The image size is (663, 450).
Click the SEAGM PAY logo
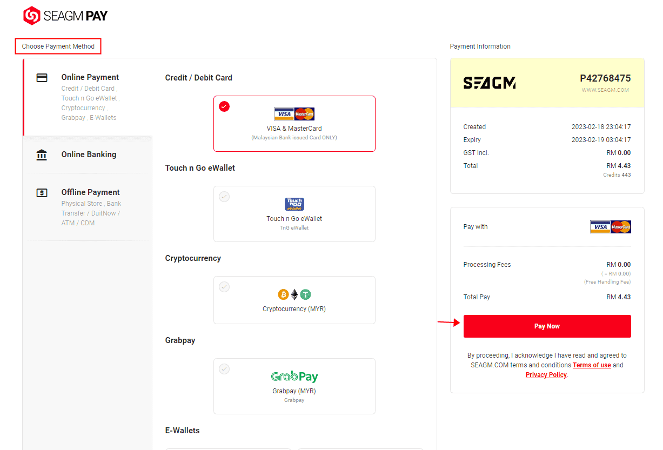(65, 16)
